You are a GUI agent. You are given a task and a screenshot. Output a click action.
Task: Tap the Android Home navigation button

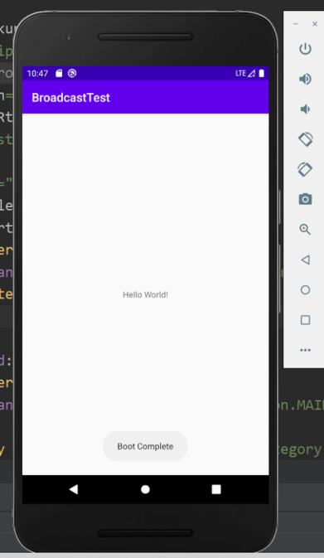point(145,490)
